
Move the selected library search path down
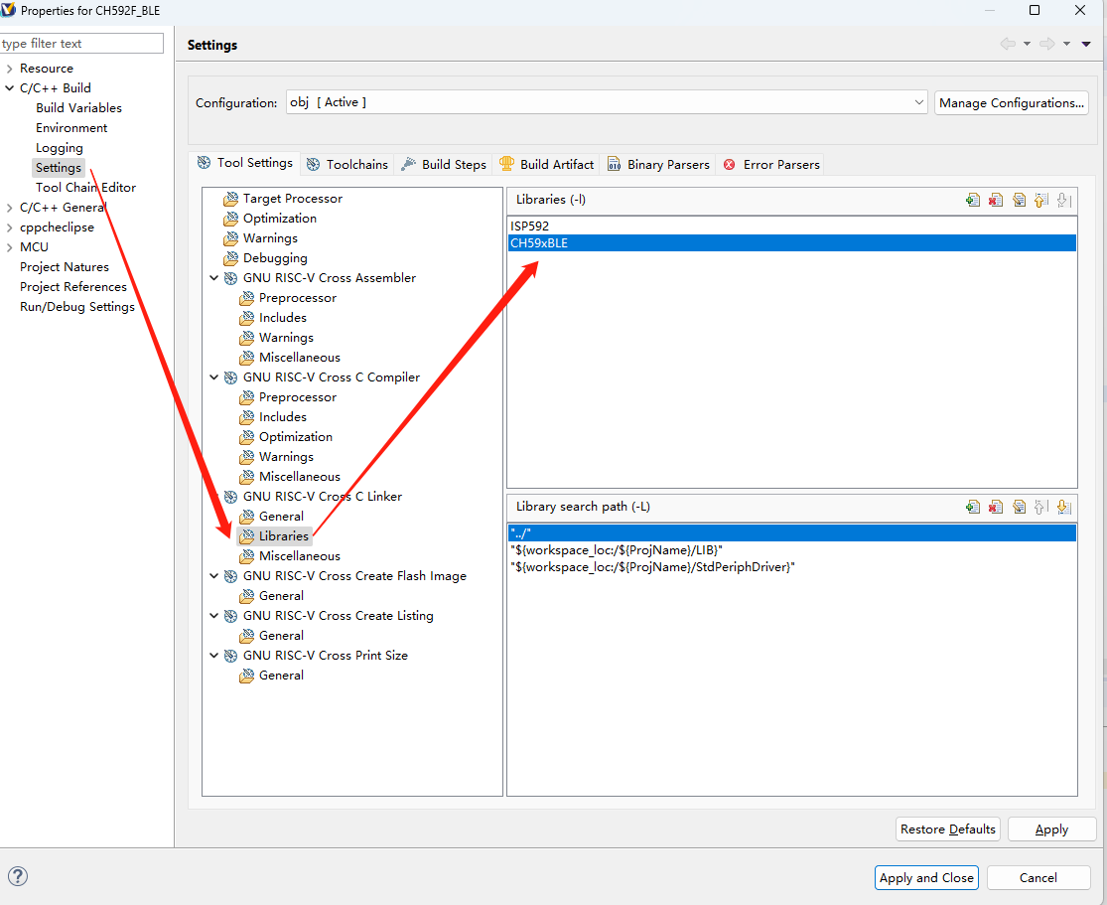point(1064,507)
